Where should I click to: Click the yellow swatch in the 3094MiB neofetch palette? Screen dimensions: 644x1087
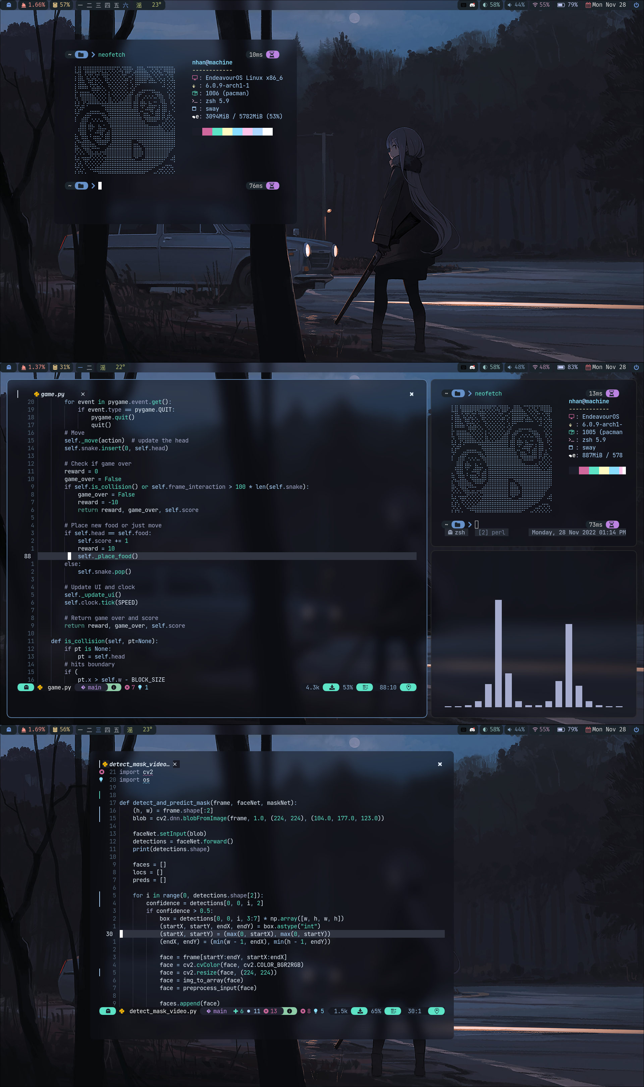pos(227,132)
